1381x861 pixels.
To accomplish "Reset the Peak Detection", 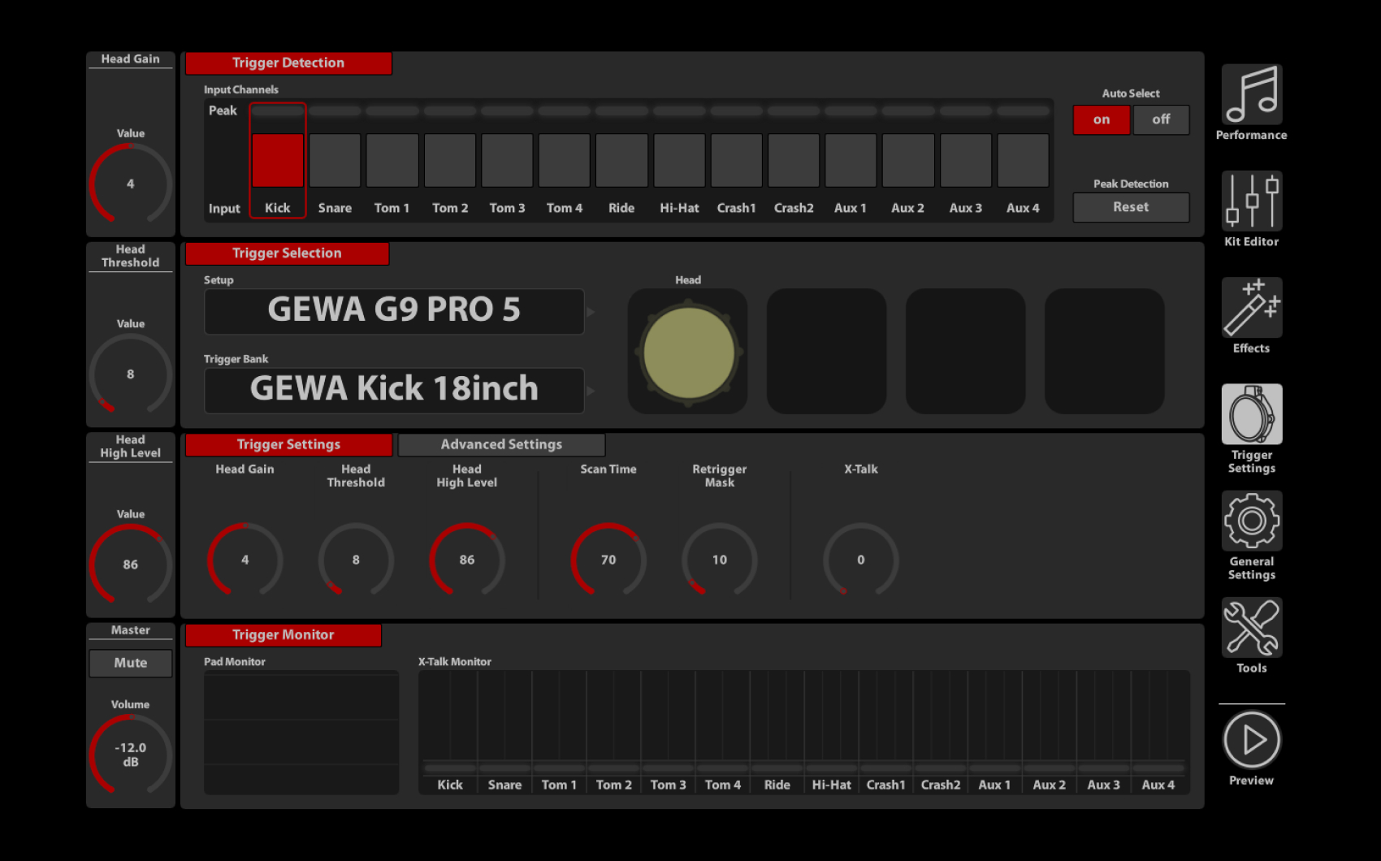I will coord(1131,207).
